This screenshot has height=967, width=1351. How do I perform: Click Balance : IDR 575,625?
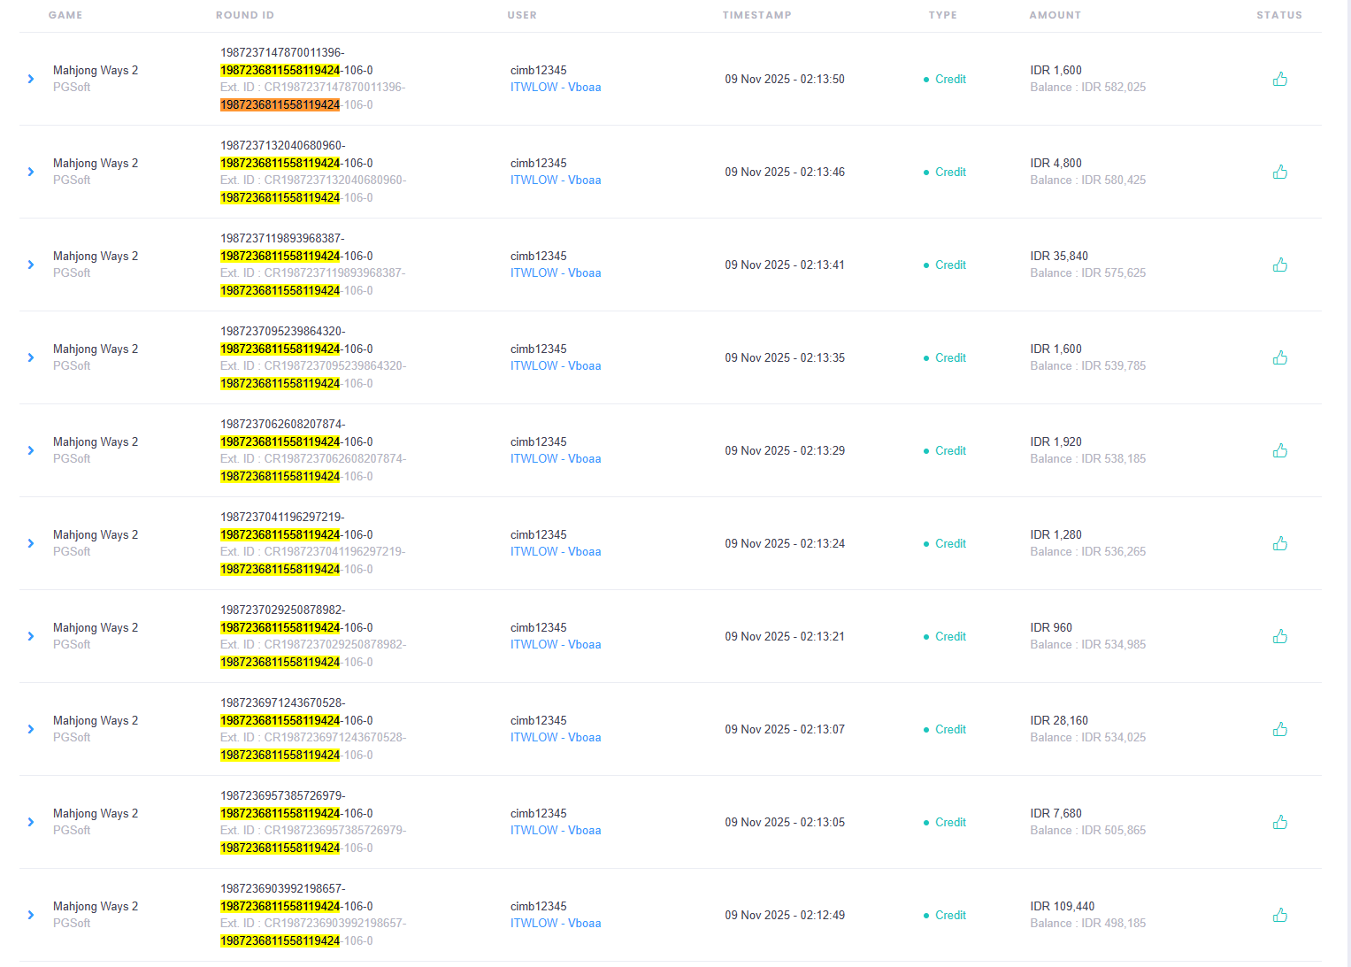(x=1088, y=272)
